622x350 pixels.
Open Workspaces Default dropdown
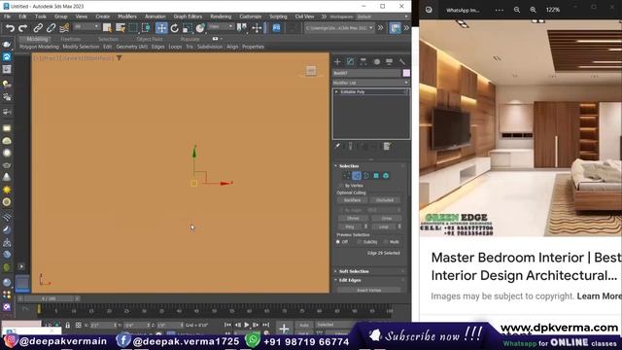pos(382,17)
